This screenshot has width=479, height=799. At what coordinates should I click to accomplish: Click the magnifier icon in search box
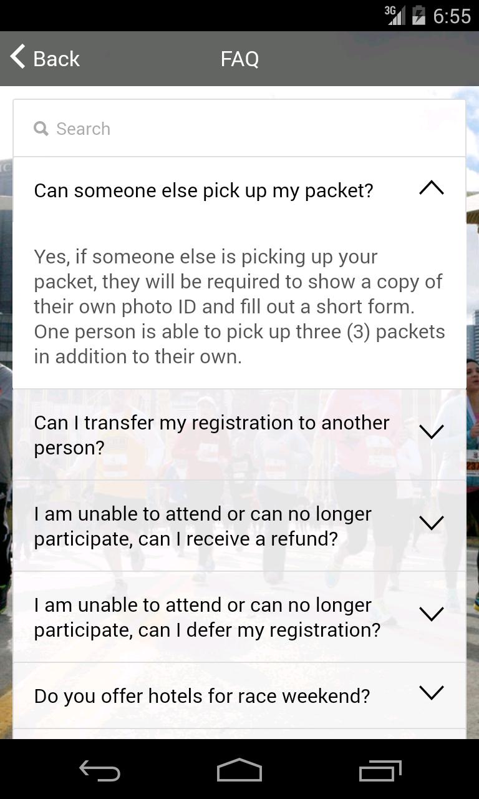pyautogui.click(x=41, y=129)
